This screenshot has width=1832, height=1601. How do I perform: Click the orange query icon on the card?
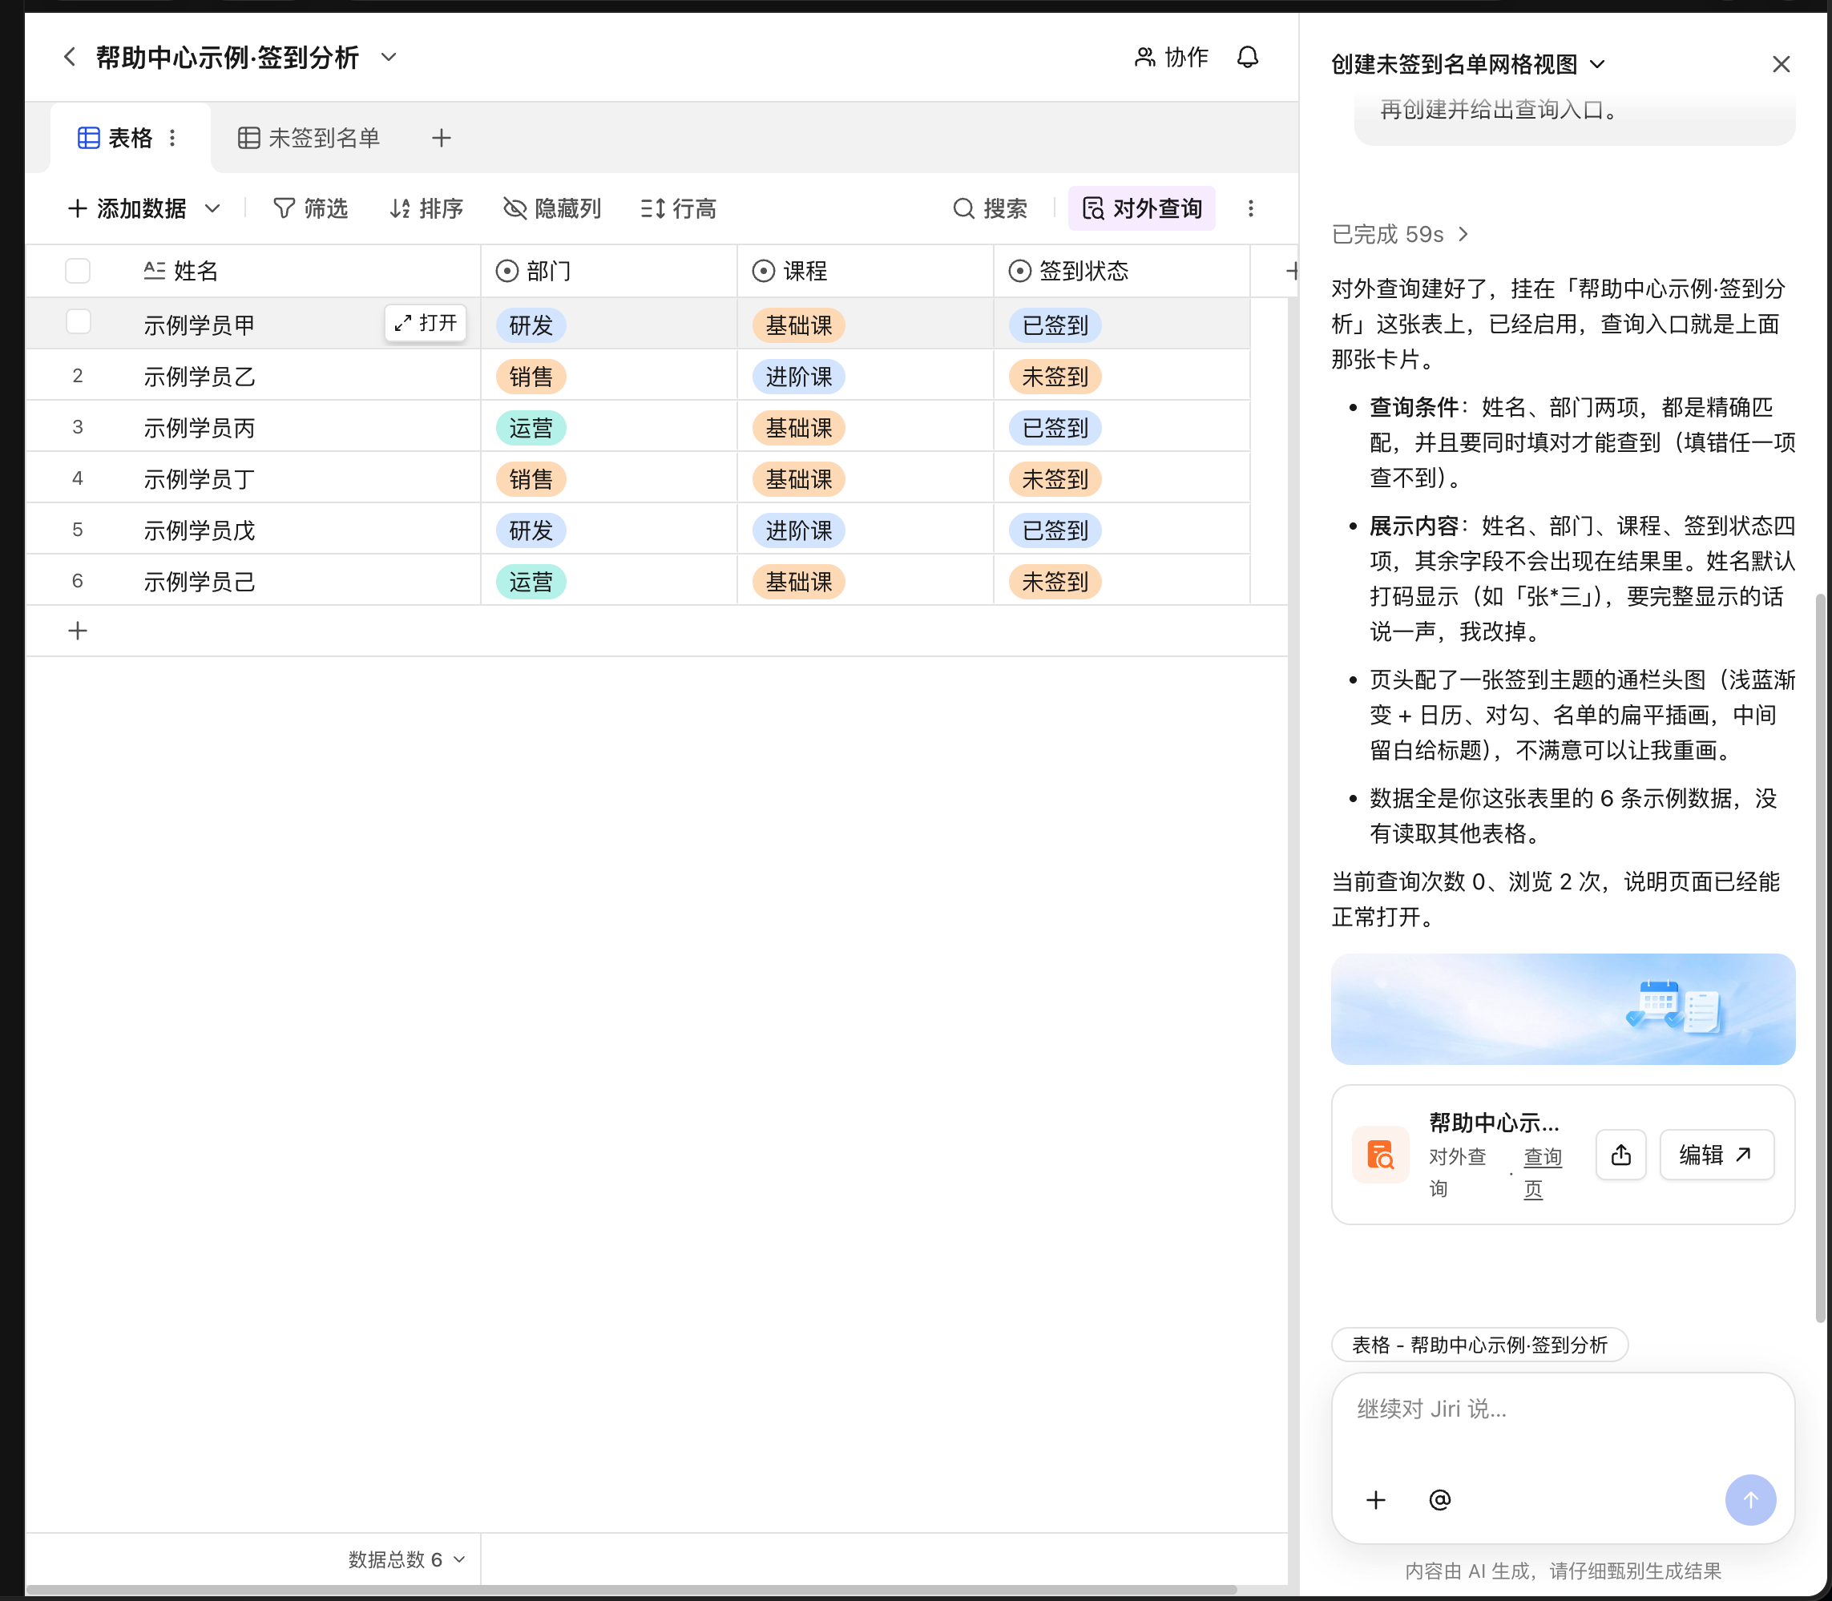tap(1380, 1155)
